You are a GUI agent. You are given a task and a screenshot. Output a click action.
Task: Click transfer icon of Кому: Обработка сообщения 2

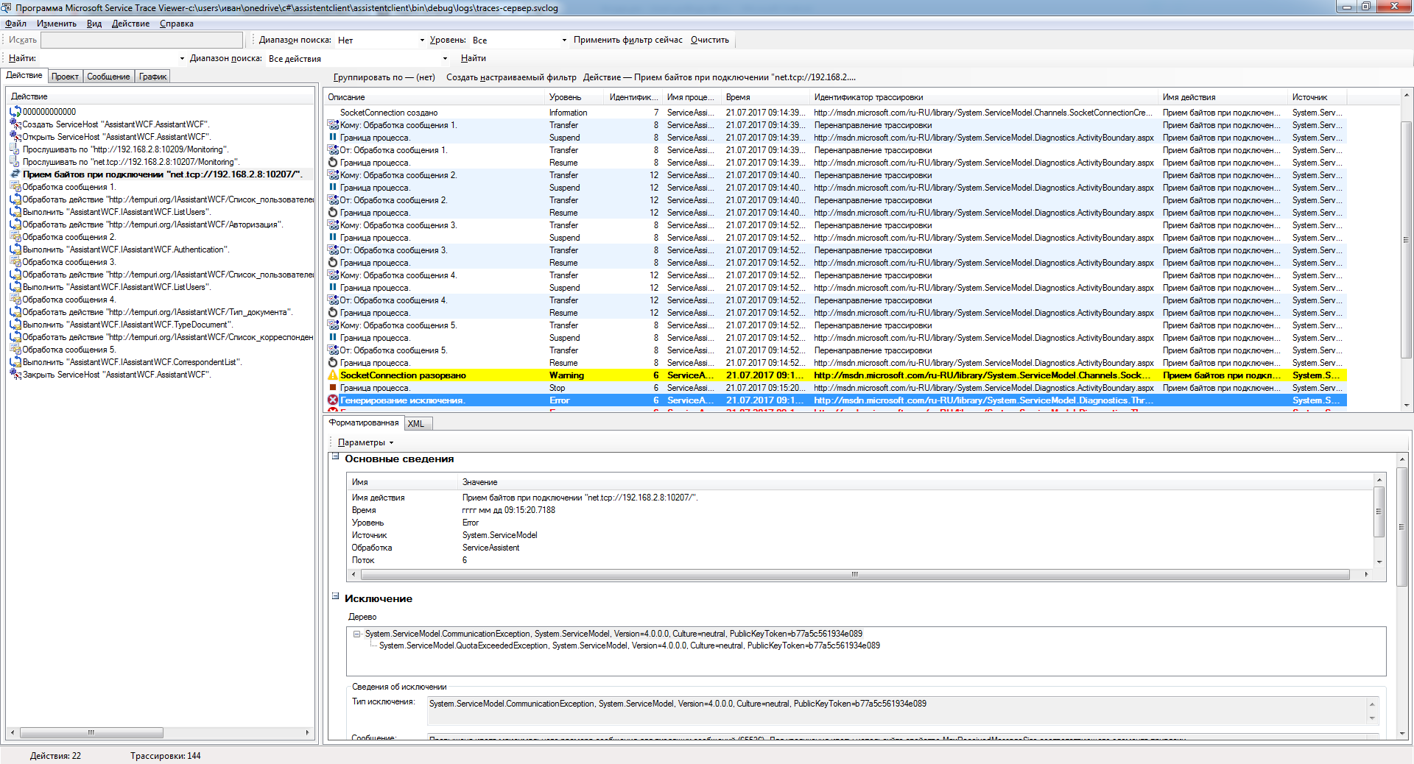[x=333, y=175]
